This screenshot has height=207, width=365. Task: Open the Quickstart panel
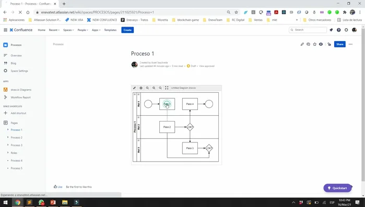(337, 188)
